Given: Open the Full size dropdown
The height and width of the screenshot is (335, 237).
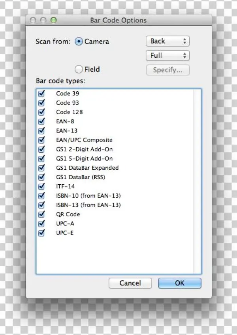Looking at the screenshot, I should pyautogui.click(x=167, y=55).
